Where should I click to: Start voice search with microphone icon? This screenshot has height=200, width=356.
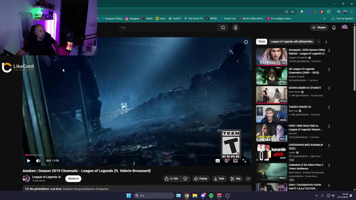[x=236, y=27]
